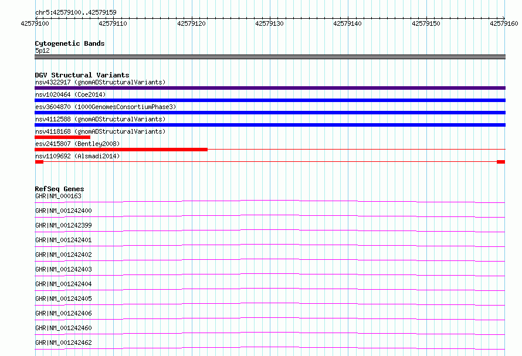This screenshot has width=522, height=356.
Task: Open the Cytogenetic Bands track title
Action: 70,43
